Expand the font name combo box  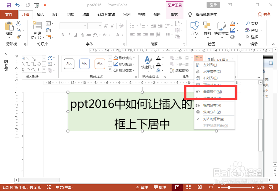tap(85, 26)
